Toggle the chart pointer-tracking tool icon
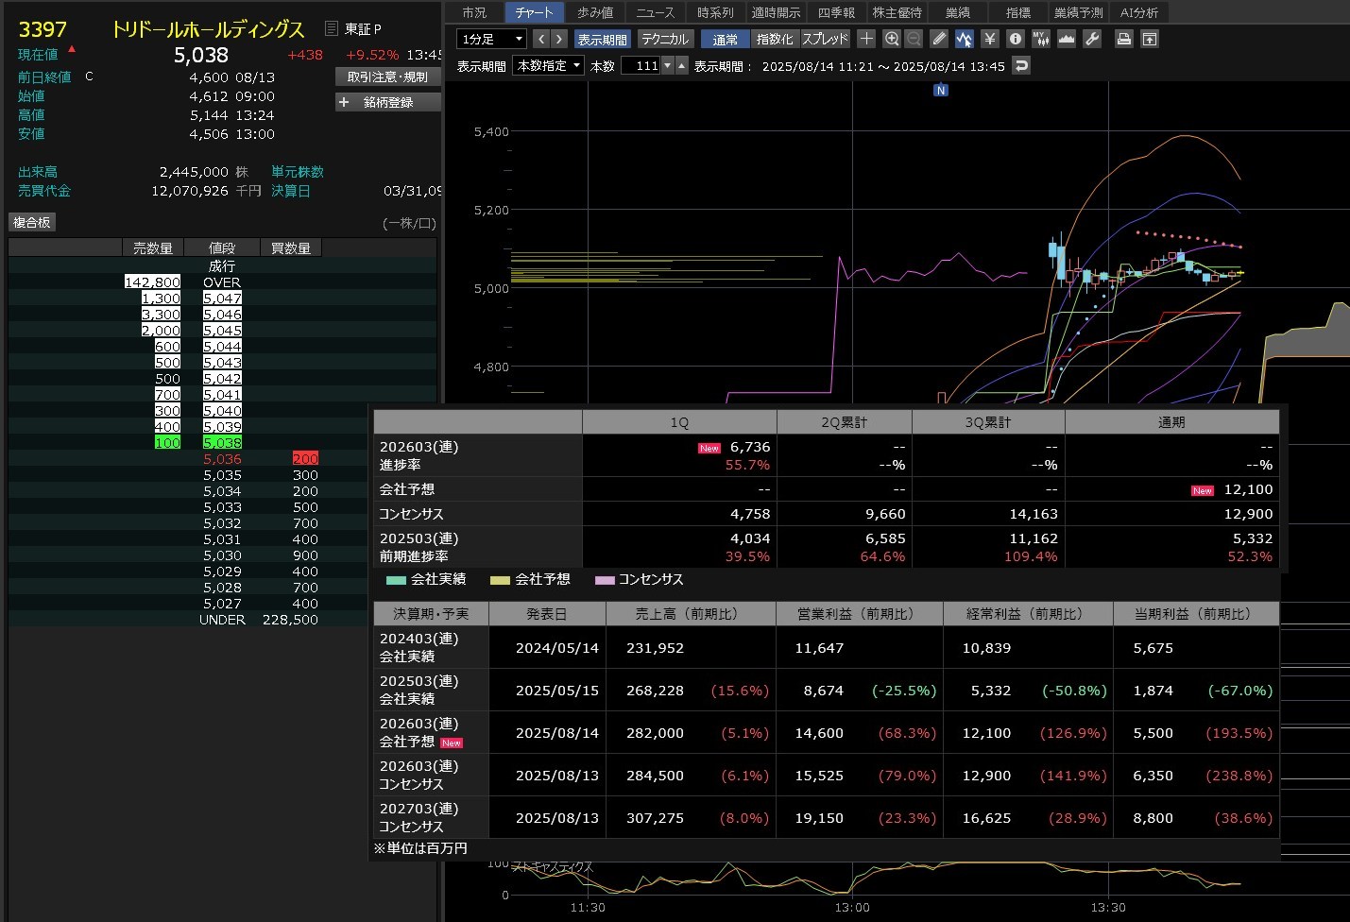Viewport: 1350px width, 922px height. tap(964, 39)
